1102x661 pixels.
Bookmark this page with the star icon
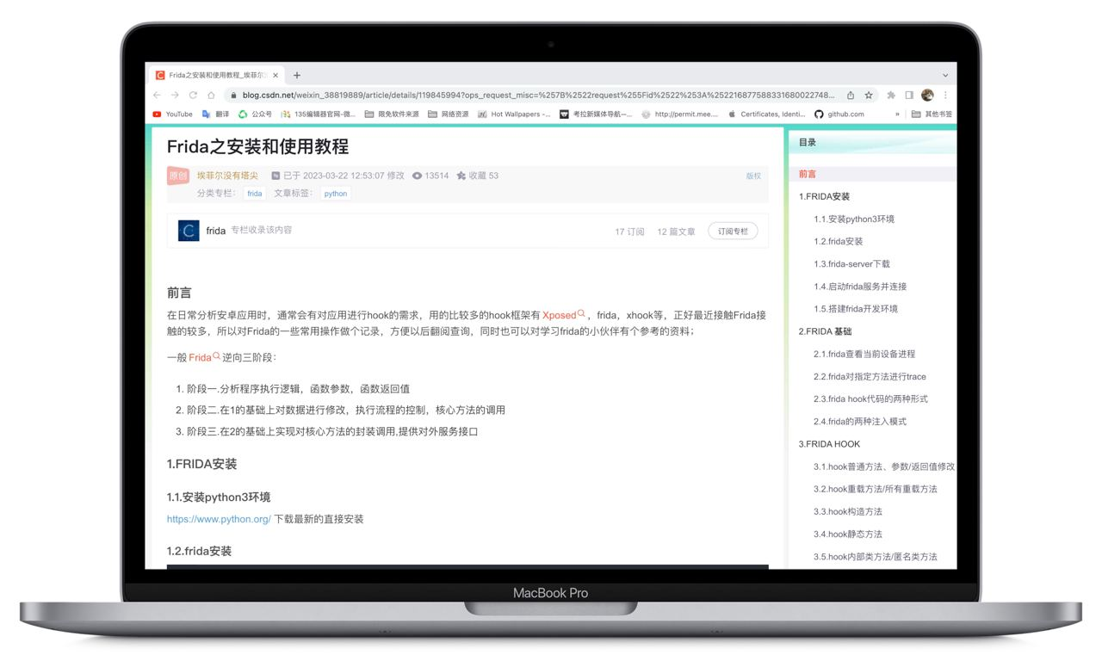(869, 96)
